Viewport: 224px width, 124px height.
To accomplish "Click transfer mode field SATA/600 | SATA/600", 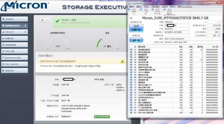I will click(x=177, y=32).
